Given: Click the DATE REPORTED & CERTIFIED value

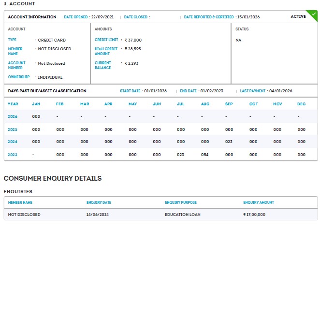Looking at the screenshot, I should point(248,17).
